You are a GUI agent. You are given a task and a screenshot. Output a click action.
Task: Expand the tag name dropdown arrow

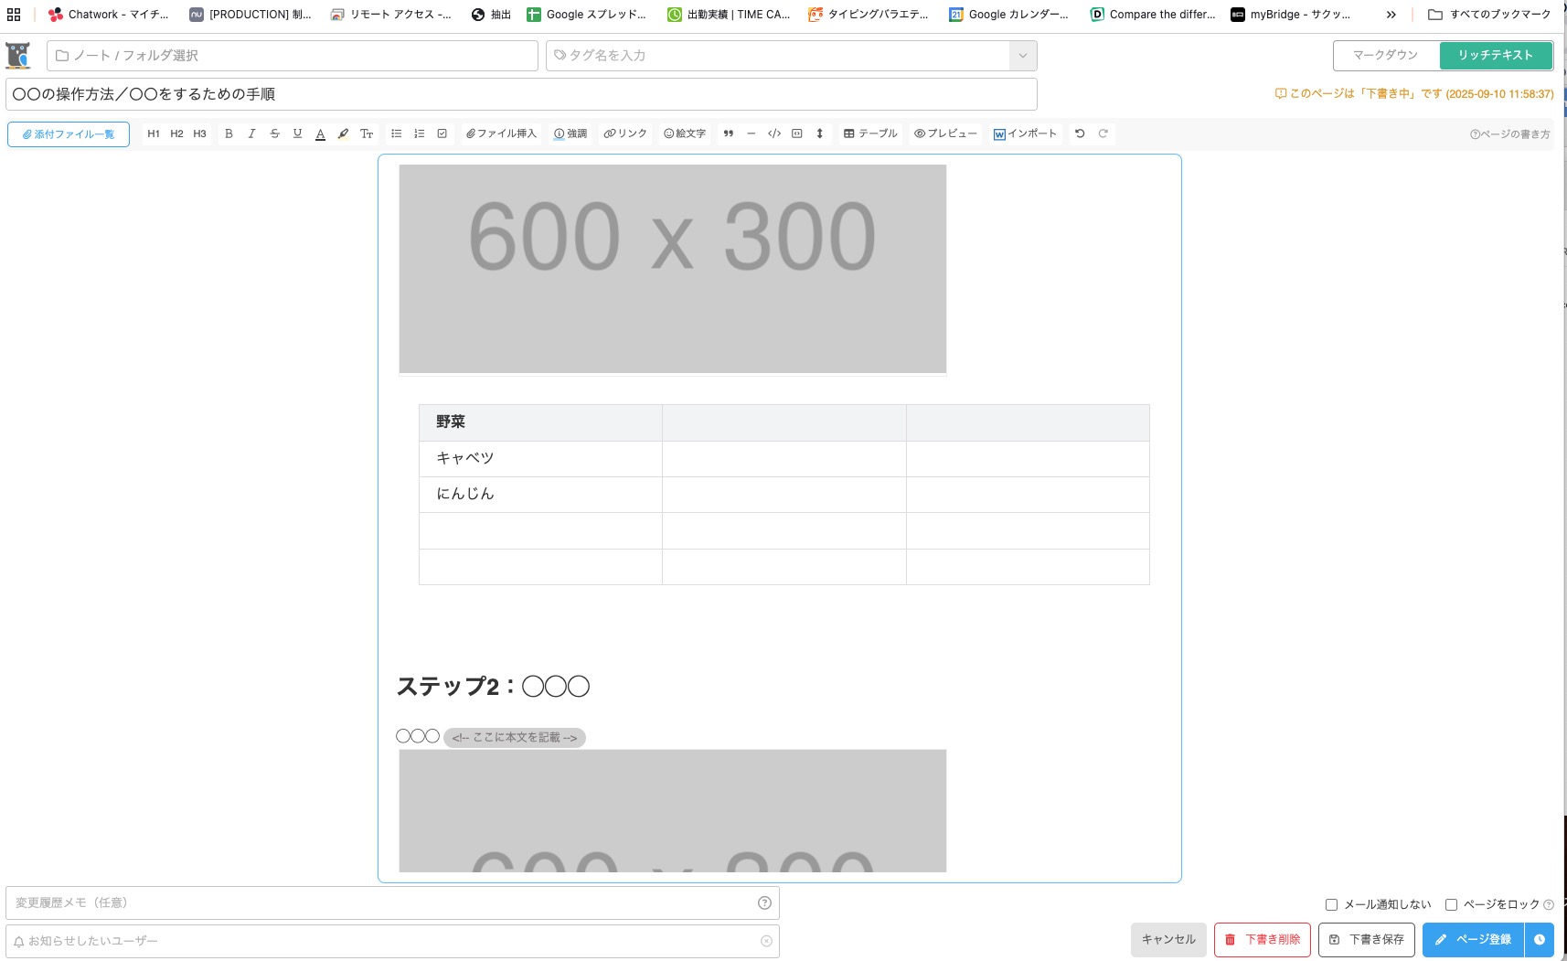coord(1022,56)
